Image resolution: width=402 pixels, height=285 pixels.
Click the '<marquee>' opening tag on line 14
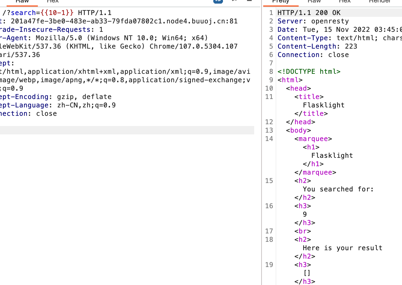tap(313, 139)
